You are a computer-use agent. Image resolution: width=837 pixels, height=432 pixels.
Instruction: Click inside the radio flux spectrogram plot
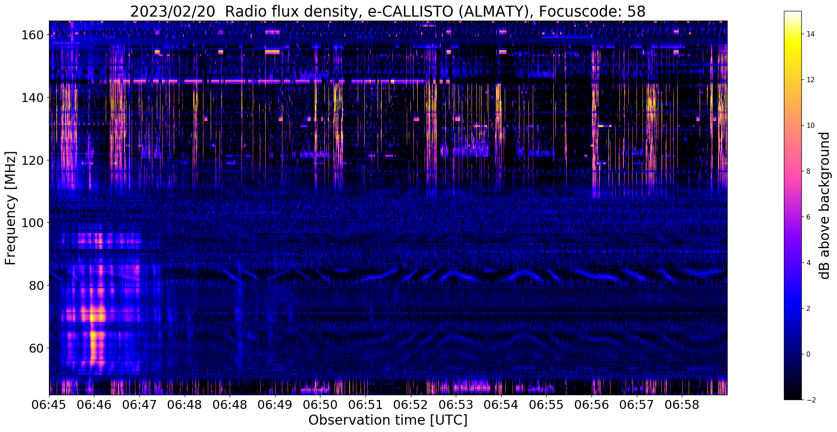click(x=388, y=208)
